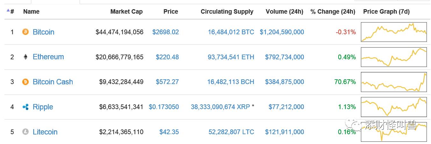The width and height of the screenshot is (431, 144).
Task: Click Ripple price $0.173050
Action: click(164, 107)
